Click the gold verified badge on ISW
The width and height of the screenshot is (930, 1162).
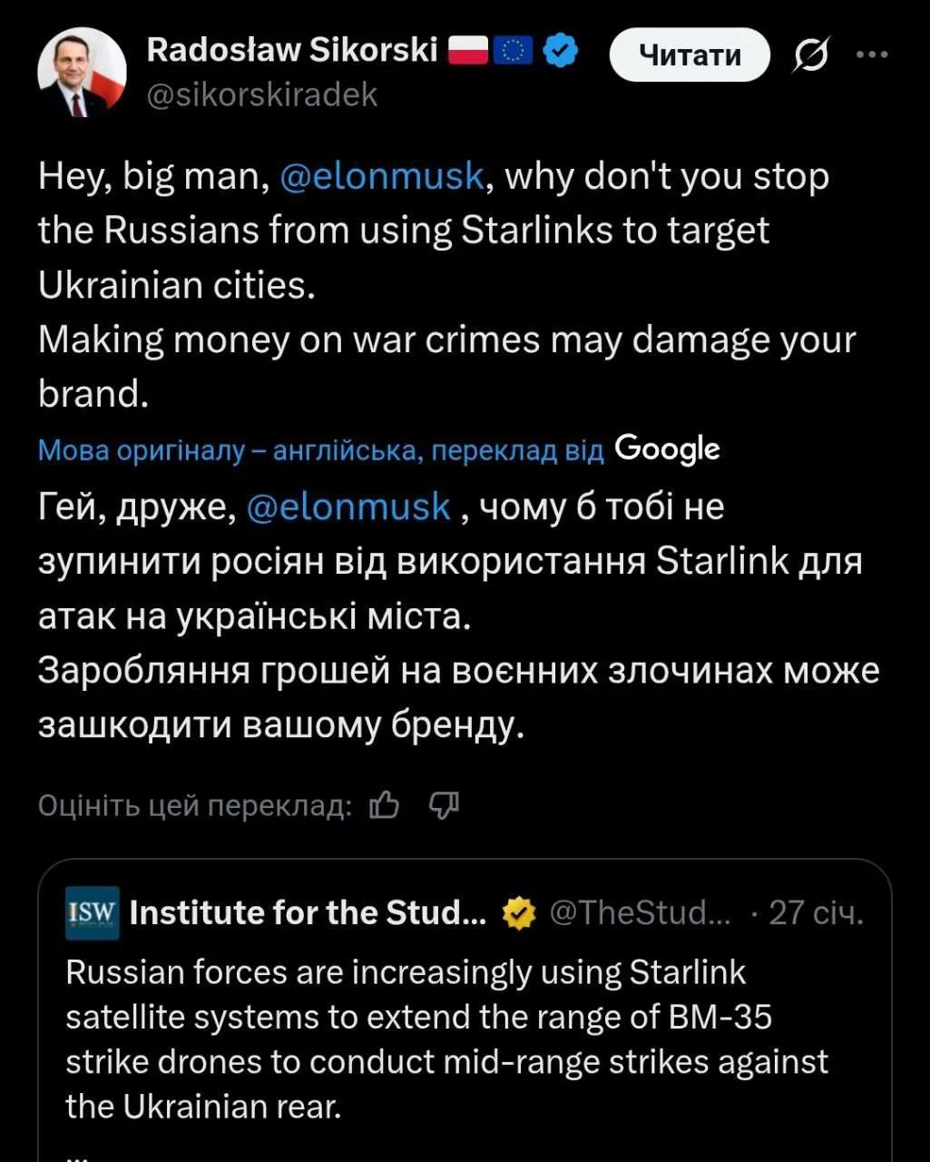coord(519,913)
